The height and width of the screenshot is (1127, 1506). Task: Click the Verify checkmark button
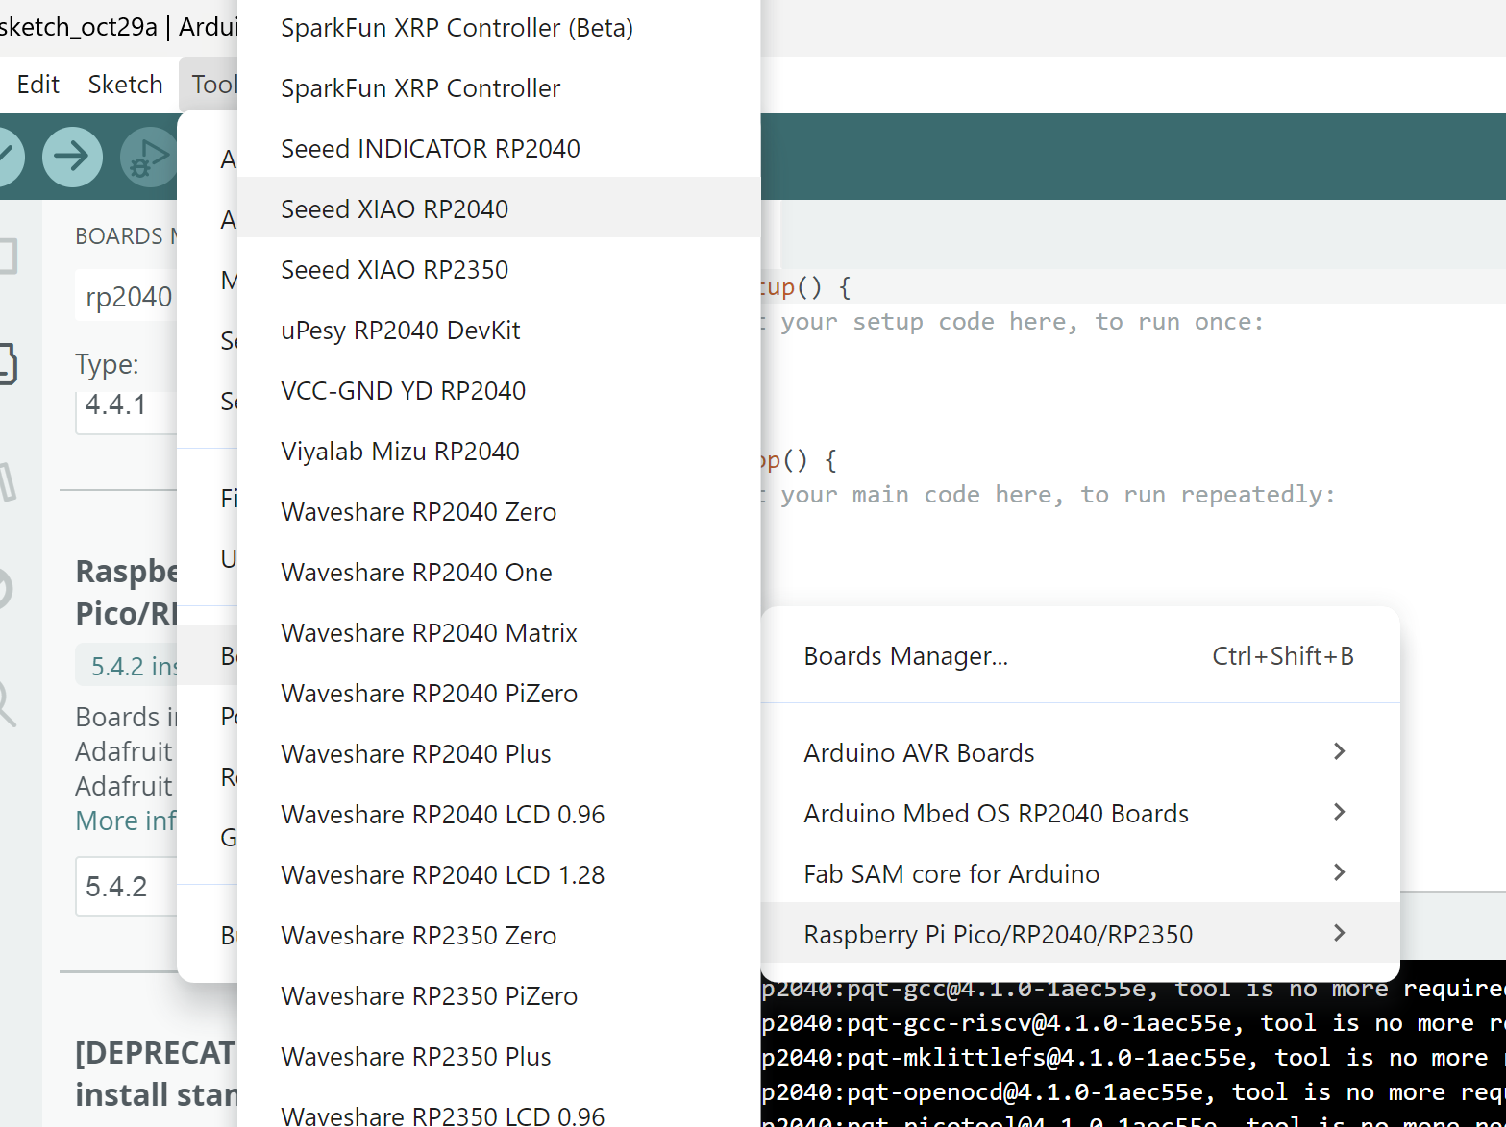8,157
